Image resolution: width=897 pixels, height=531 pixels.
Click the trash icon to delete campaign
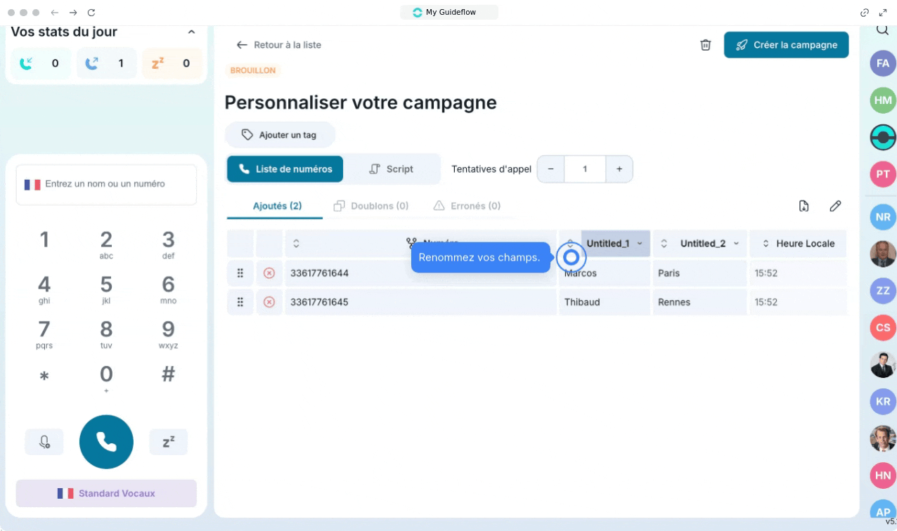coord(705,45)
